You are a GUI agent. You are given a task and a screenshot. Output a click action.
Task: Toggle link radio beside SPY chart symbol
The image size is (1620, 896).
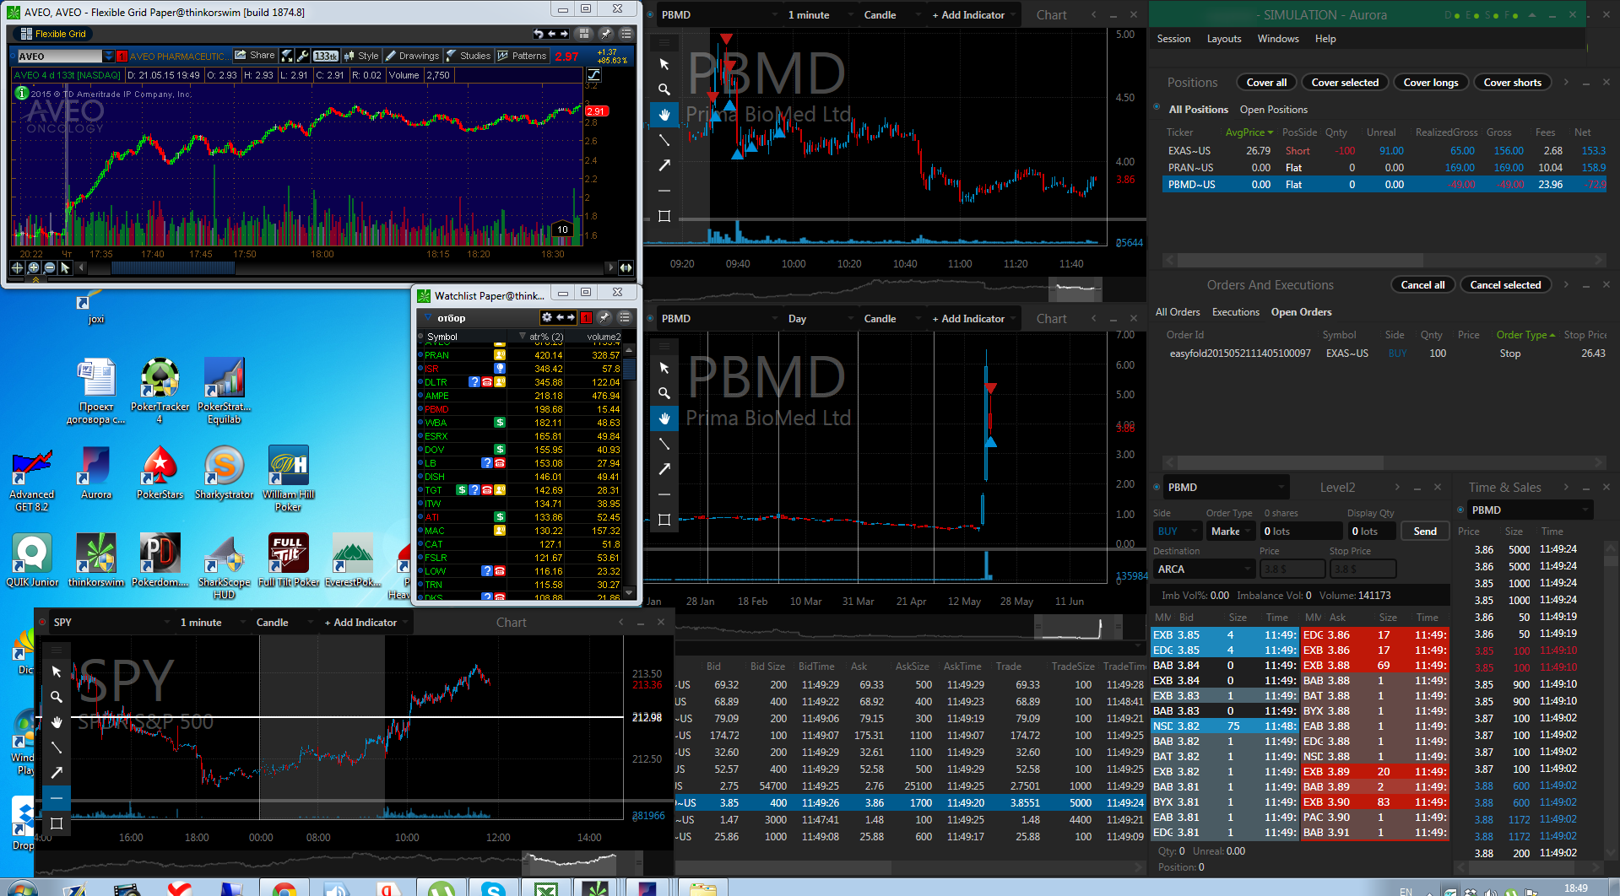tap(42, 622)
